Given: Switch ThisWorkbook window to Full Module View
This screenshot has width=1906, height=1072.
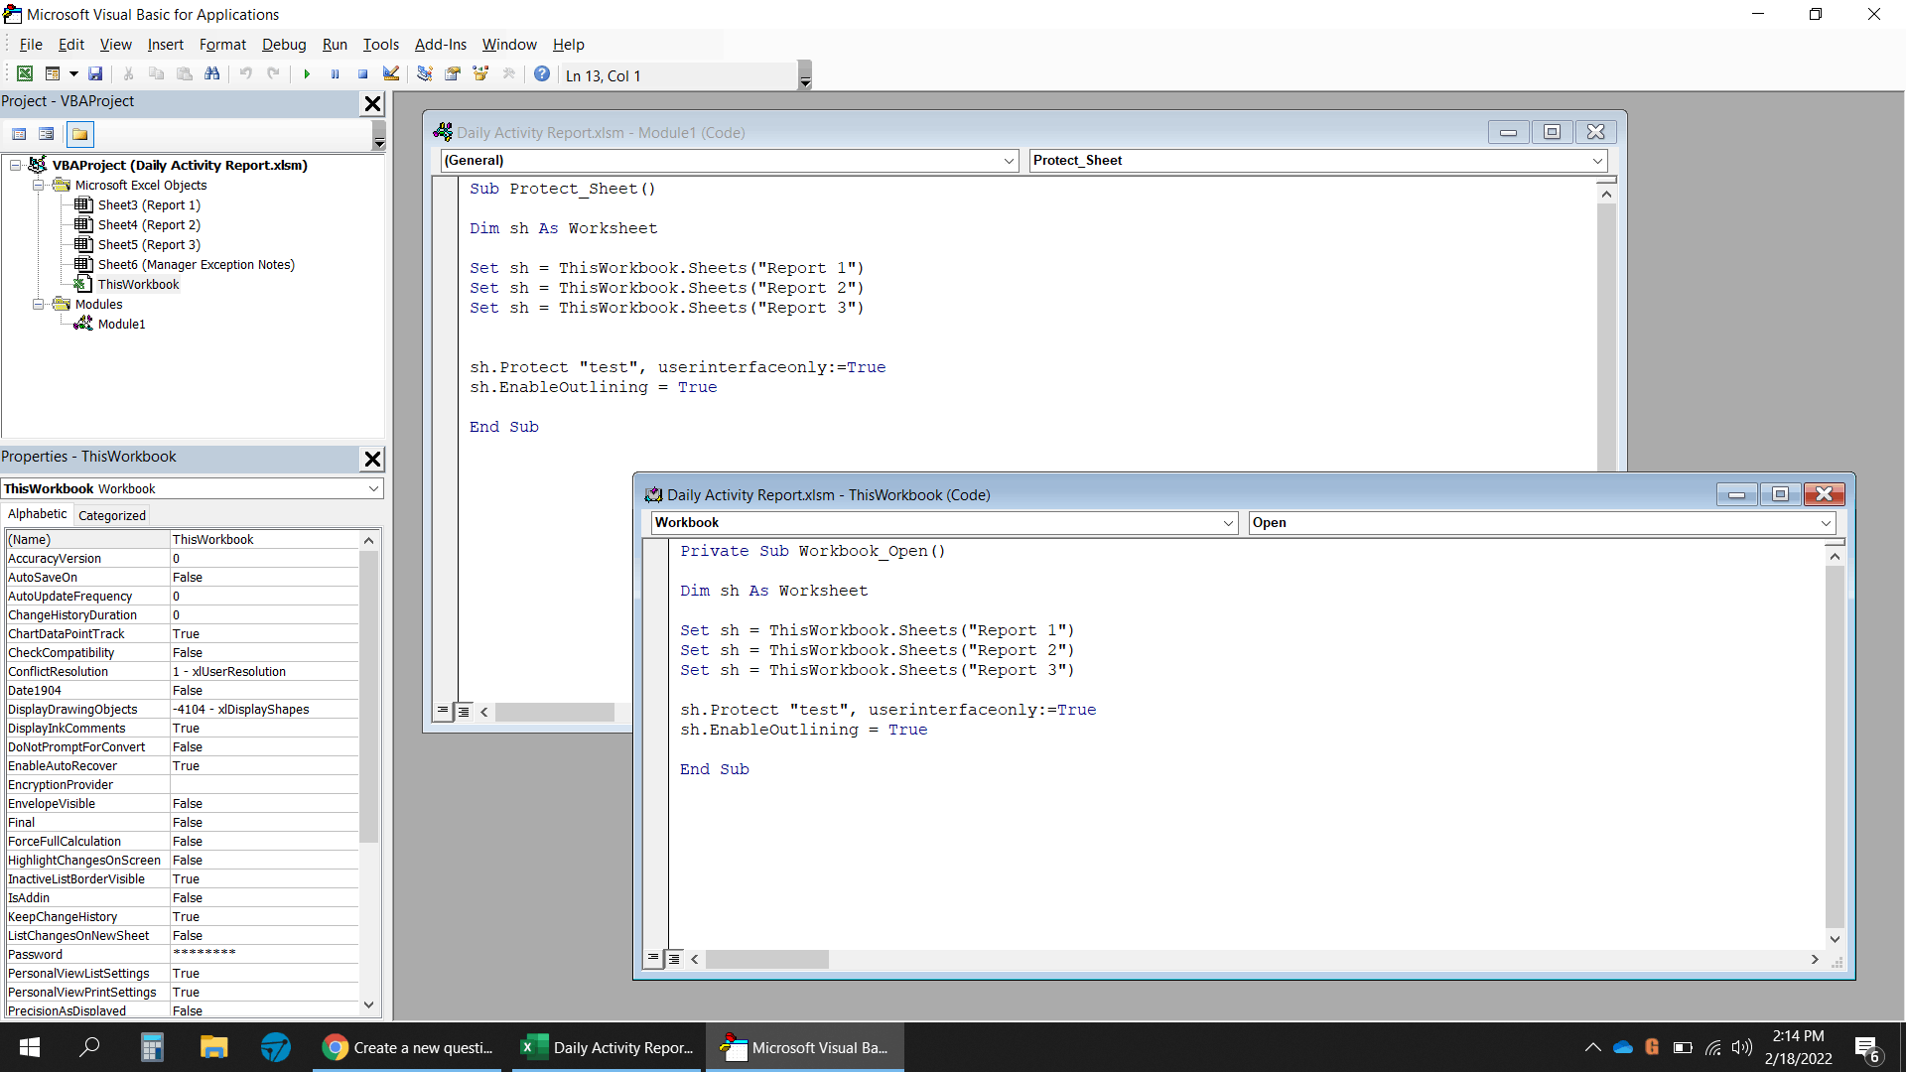Looking at the screenshot, I should (x=674, y=959).
